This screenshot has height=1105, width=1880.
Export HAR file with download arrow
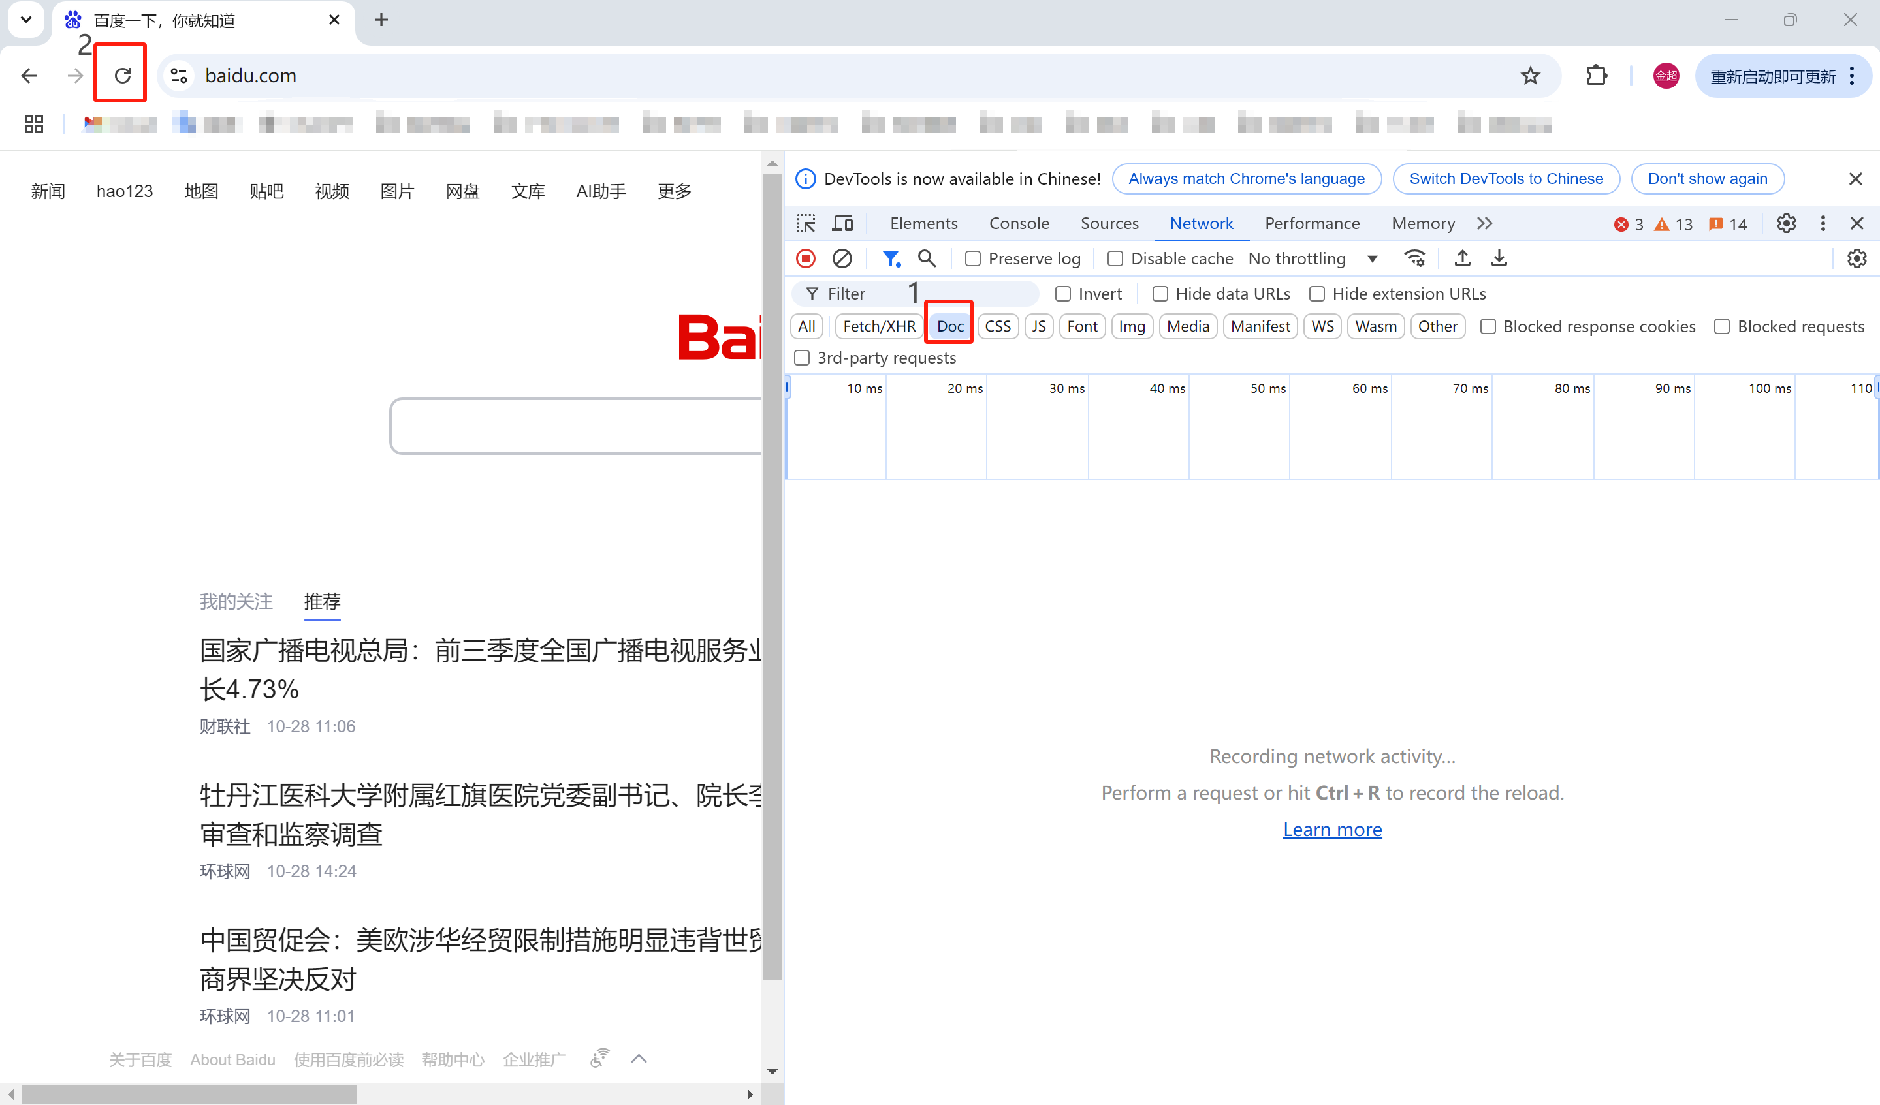(1499, 258)
